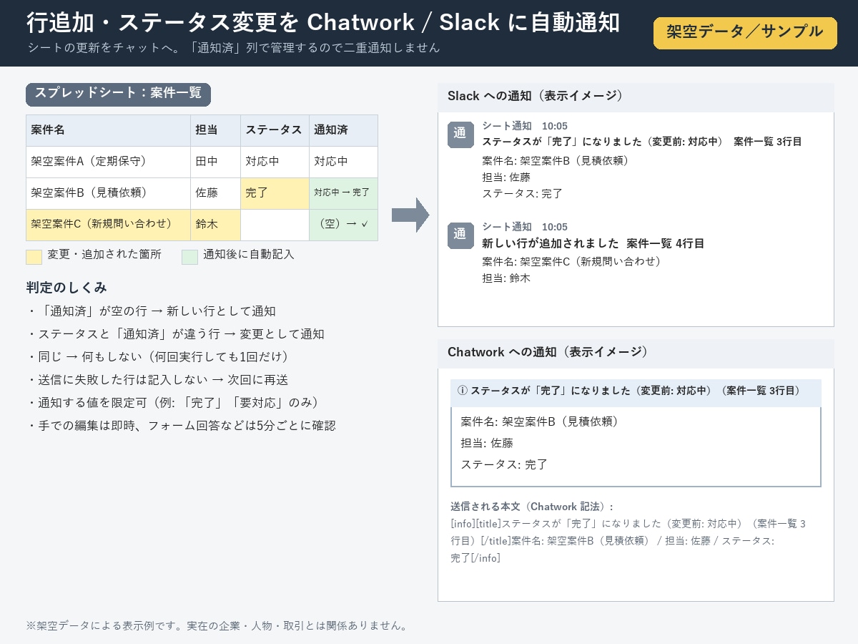Click ステータス: 完了 in the Slack message

click(523, 193)
